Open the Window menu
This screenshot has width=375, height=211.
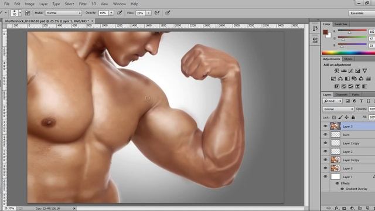click(120, 4)
